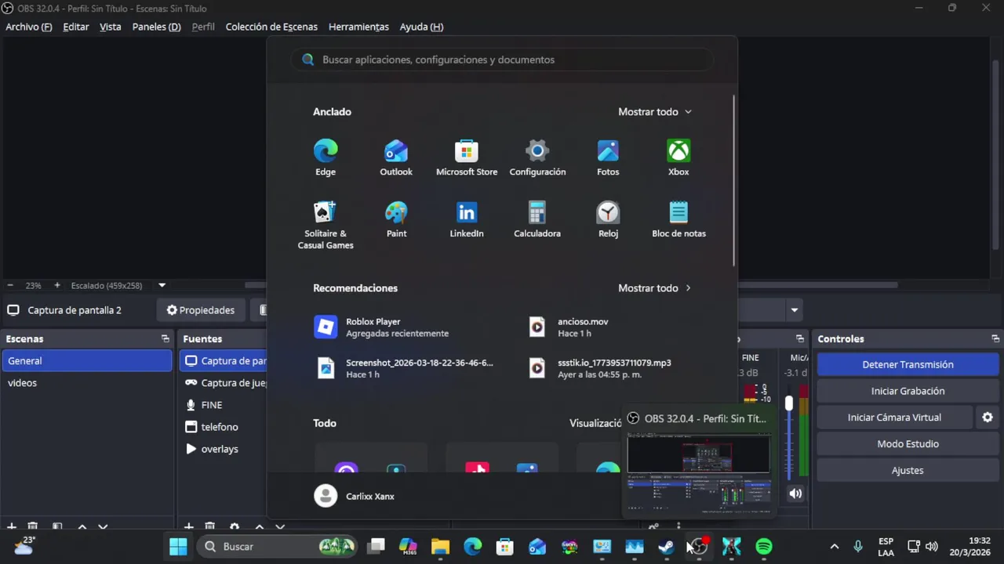Click the Windows Start button

(178, 547)
